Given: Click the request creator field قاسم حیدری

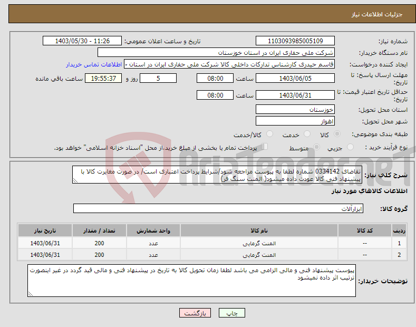Looking at the screenshot, I should pyautogui.click(x=229, y=64).
